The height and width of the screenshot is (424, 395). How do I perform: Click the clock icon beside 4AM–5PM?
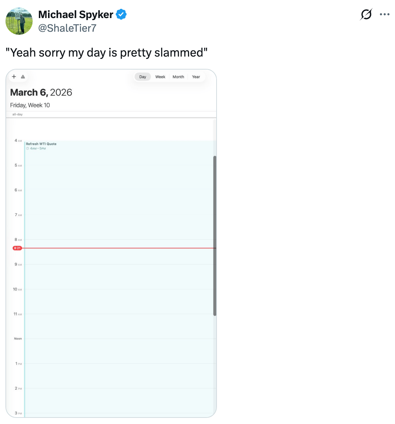click(x=28, y=149)
